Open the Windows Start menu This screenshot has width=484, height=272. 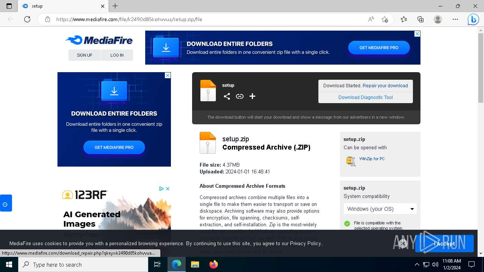(9, 264)
